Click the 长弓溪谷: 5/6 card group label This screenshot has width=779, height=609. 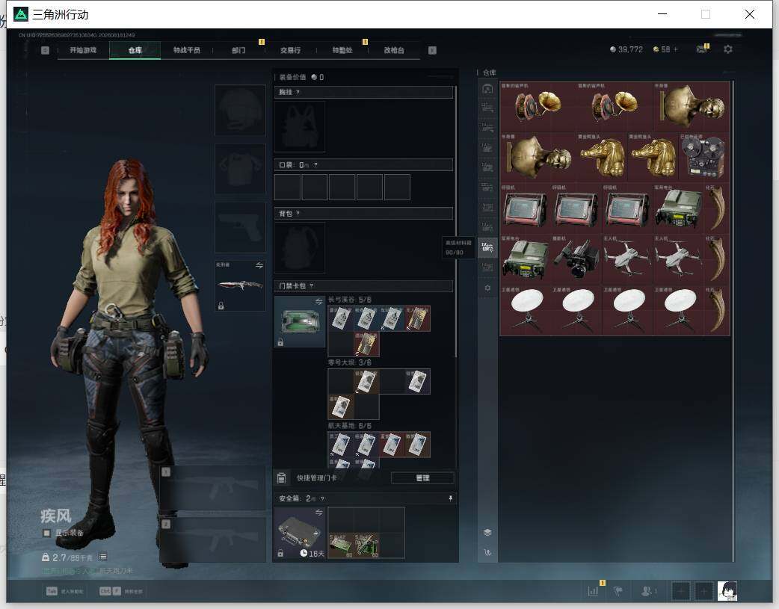[349, 300]
